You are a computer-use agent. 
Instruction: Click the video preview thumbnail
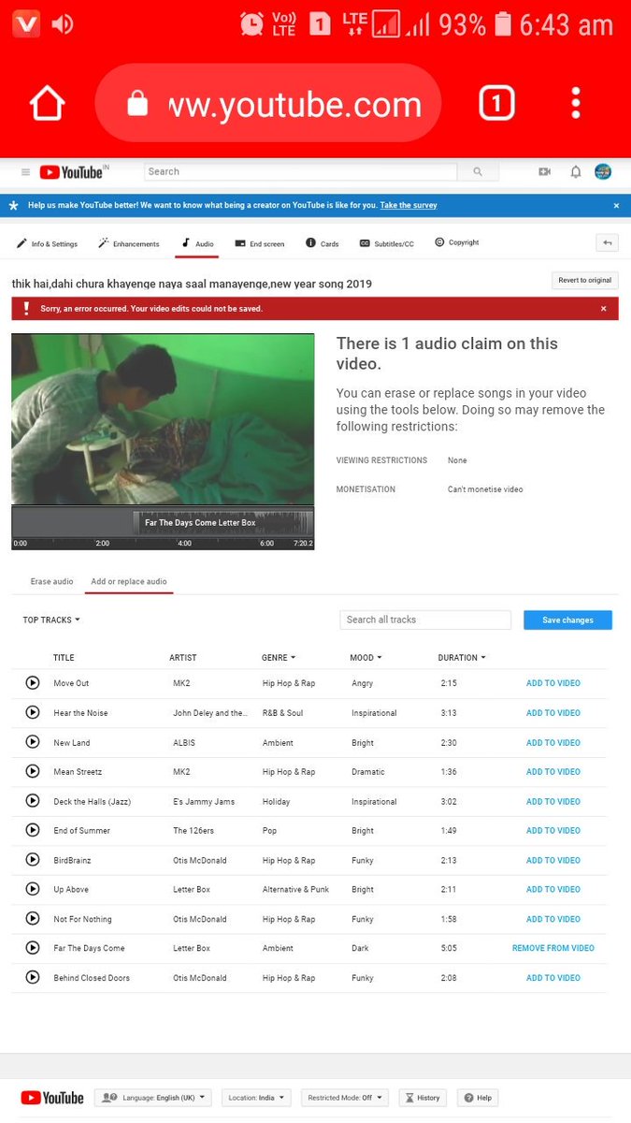pyautogui.click(x=163, y=419)
